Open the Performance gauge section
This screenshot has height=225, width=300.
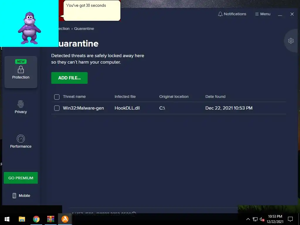pyautogui.click(x=21, y=142)
